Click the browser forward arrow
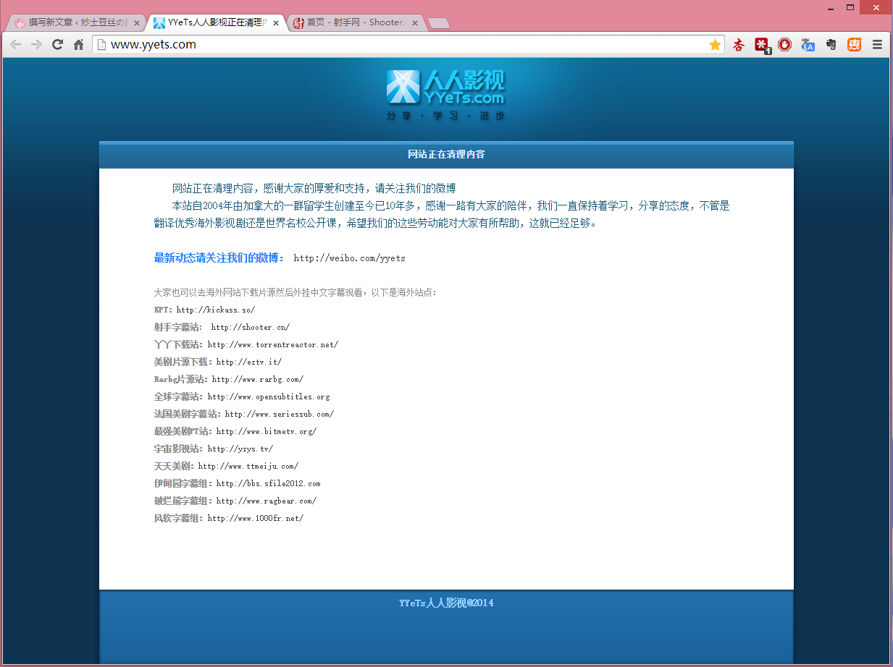 coord(36,45)
